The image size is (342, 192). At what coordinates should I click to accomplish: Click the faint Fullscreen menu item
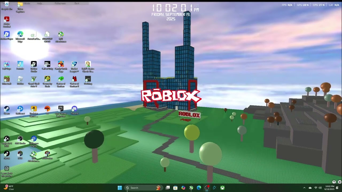coord(60,3)
